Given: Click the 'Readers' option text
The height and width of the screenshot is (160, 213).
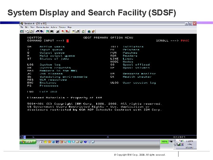Looking at the screenshot, I should [x=130, y=56].
